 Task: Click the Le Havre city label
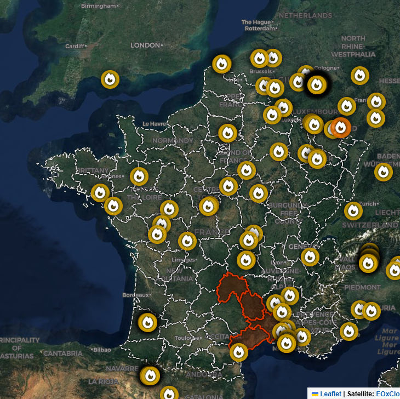pos(154,124)
